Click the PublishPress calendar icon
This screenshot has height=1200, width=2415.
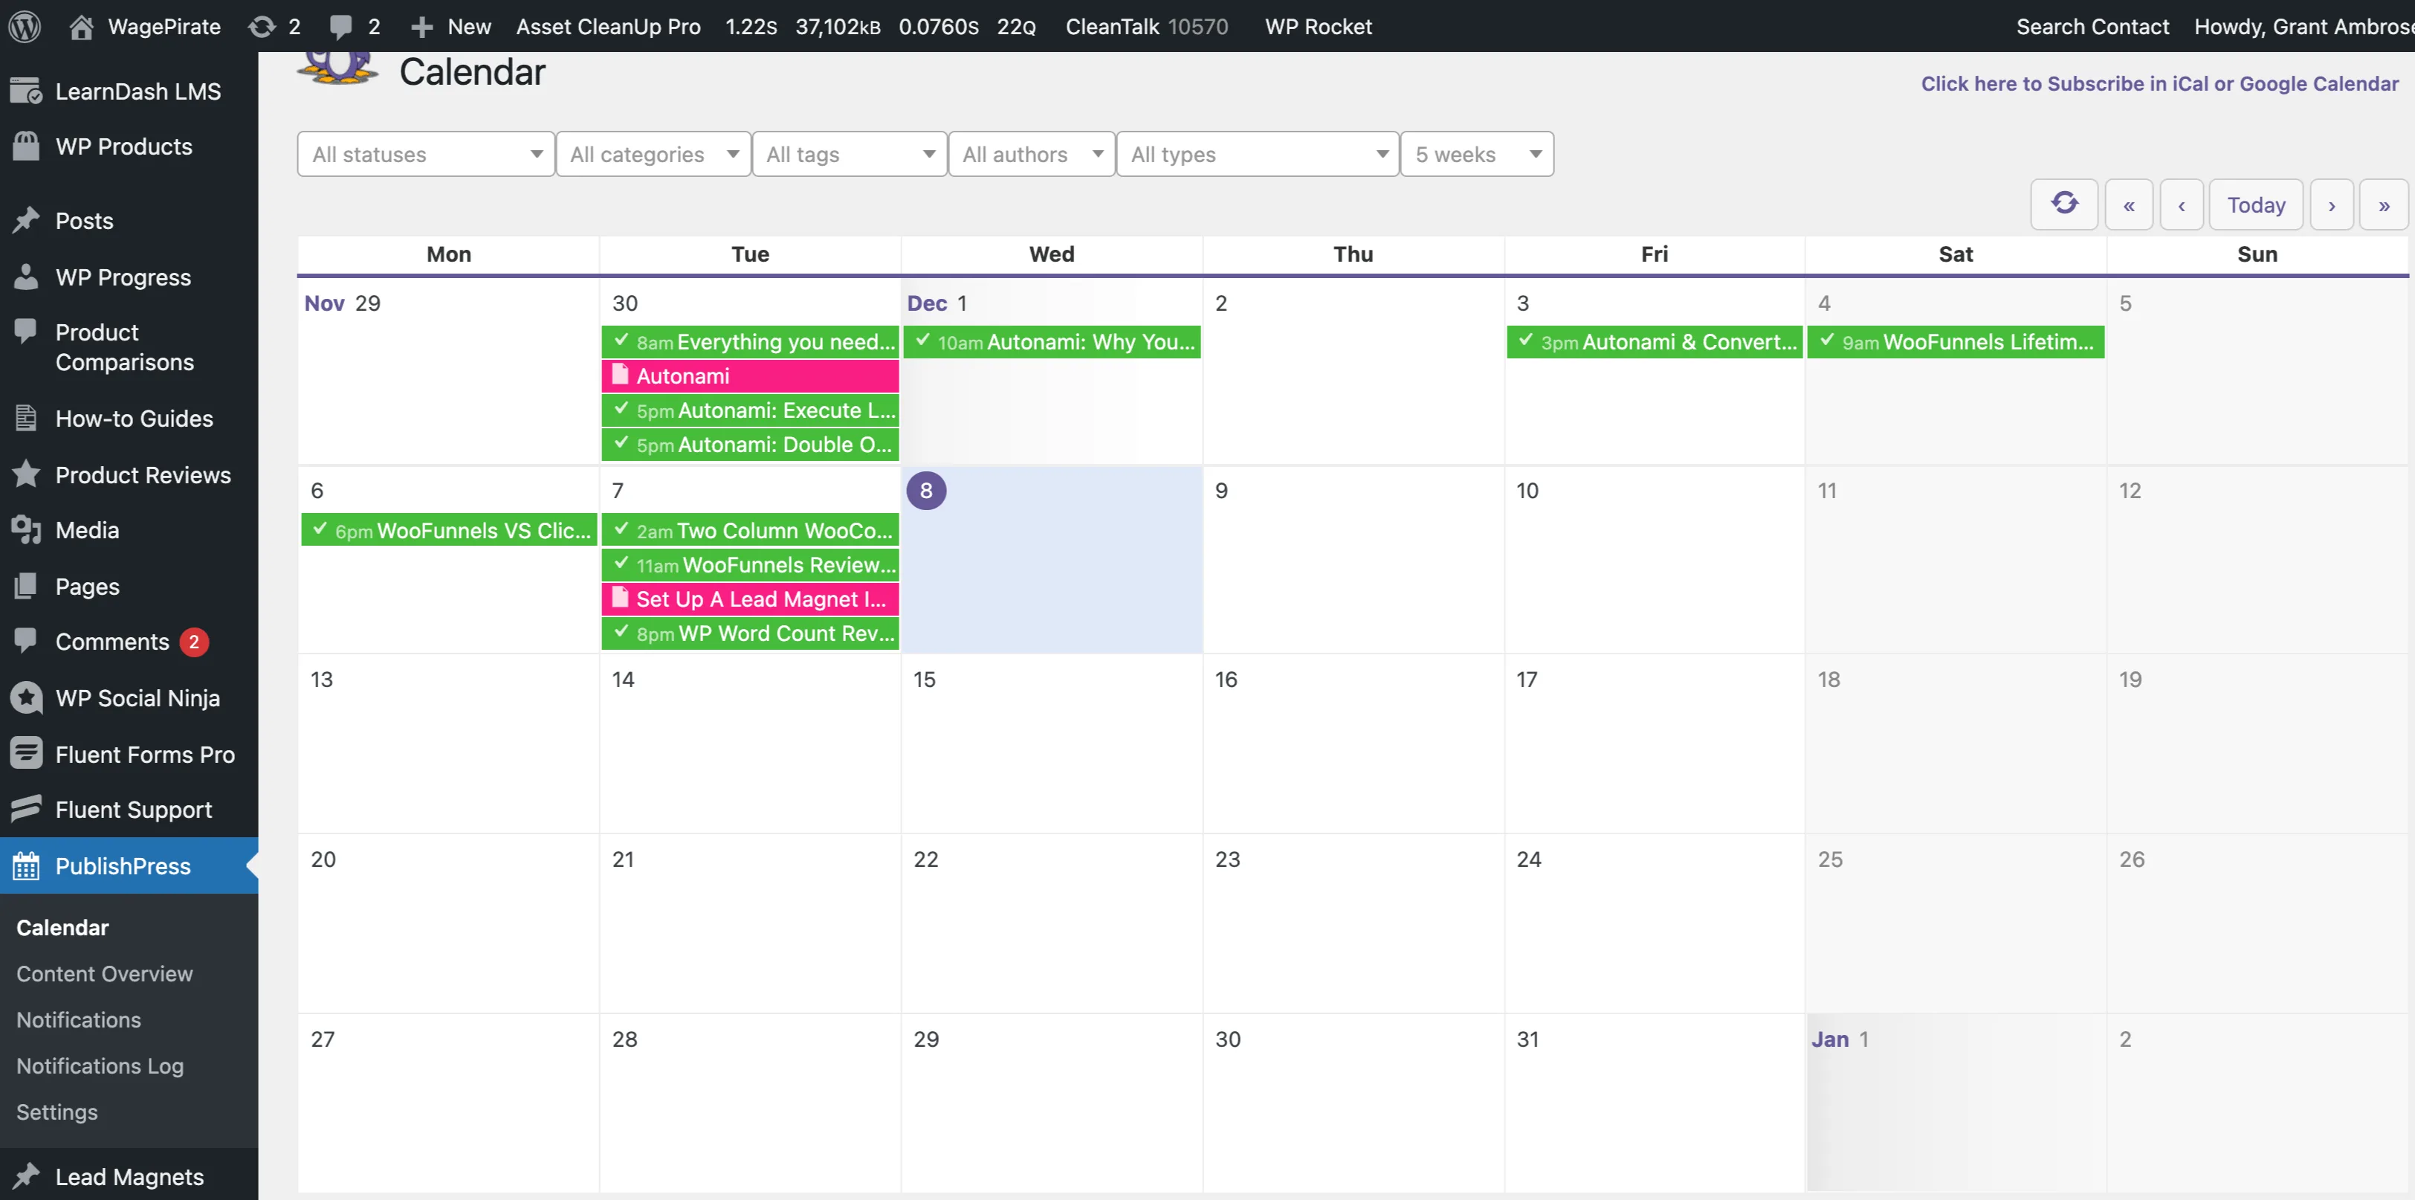[26, 865]
